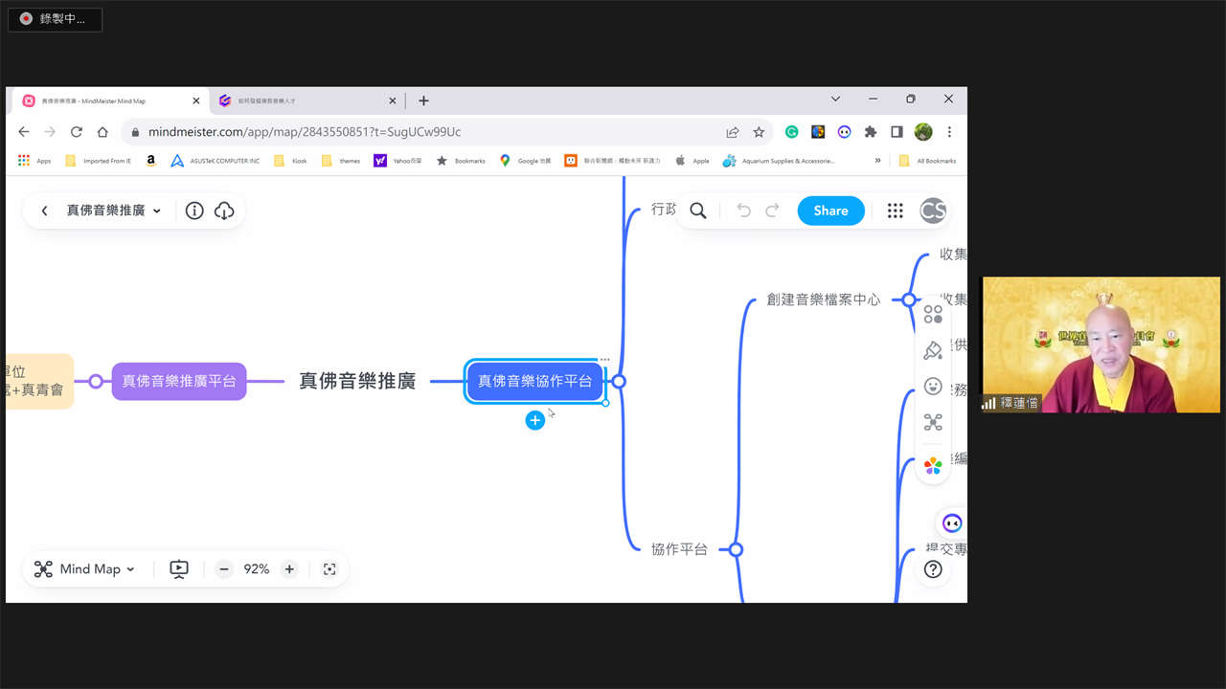
Task: Collapse the 創建音樂檔案中心 branch circle
Action: 908,300
